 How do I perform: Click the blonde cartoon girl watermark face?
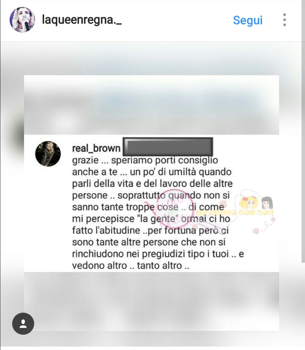248,203
